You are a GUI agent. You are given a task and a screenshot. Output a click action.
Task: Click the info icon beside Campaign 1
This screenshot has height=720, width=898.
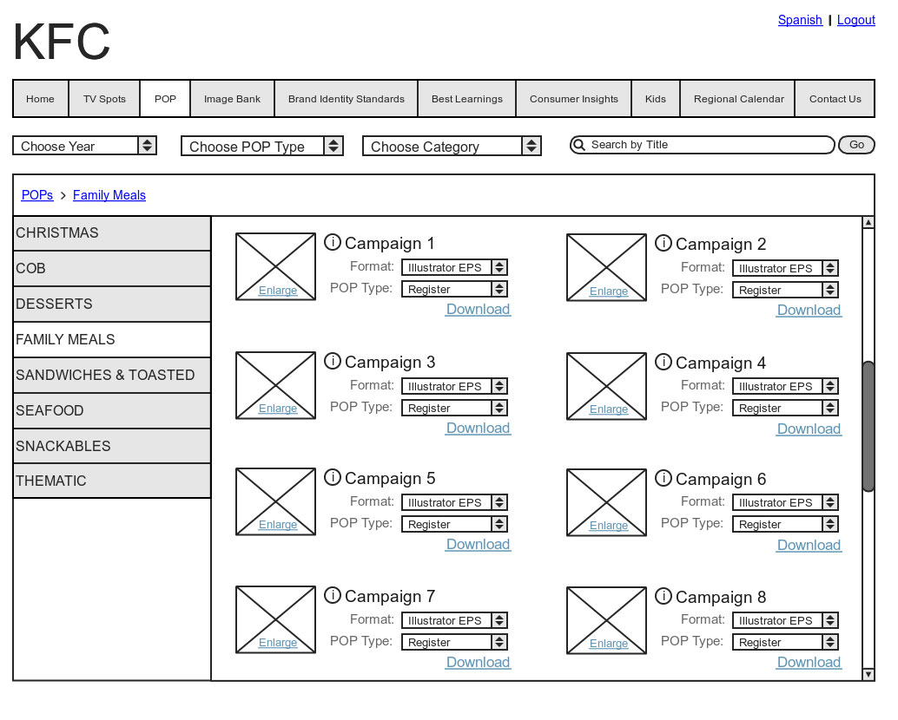pos(332,243)
